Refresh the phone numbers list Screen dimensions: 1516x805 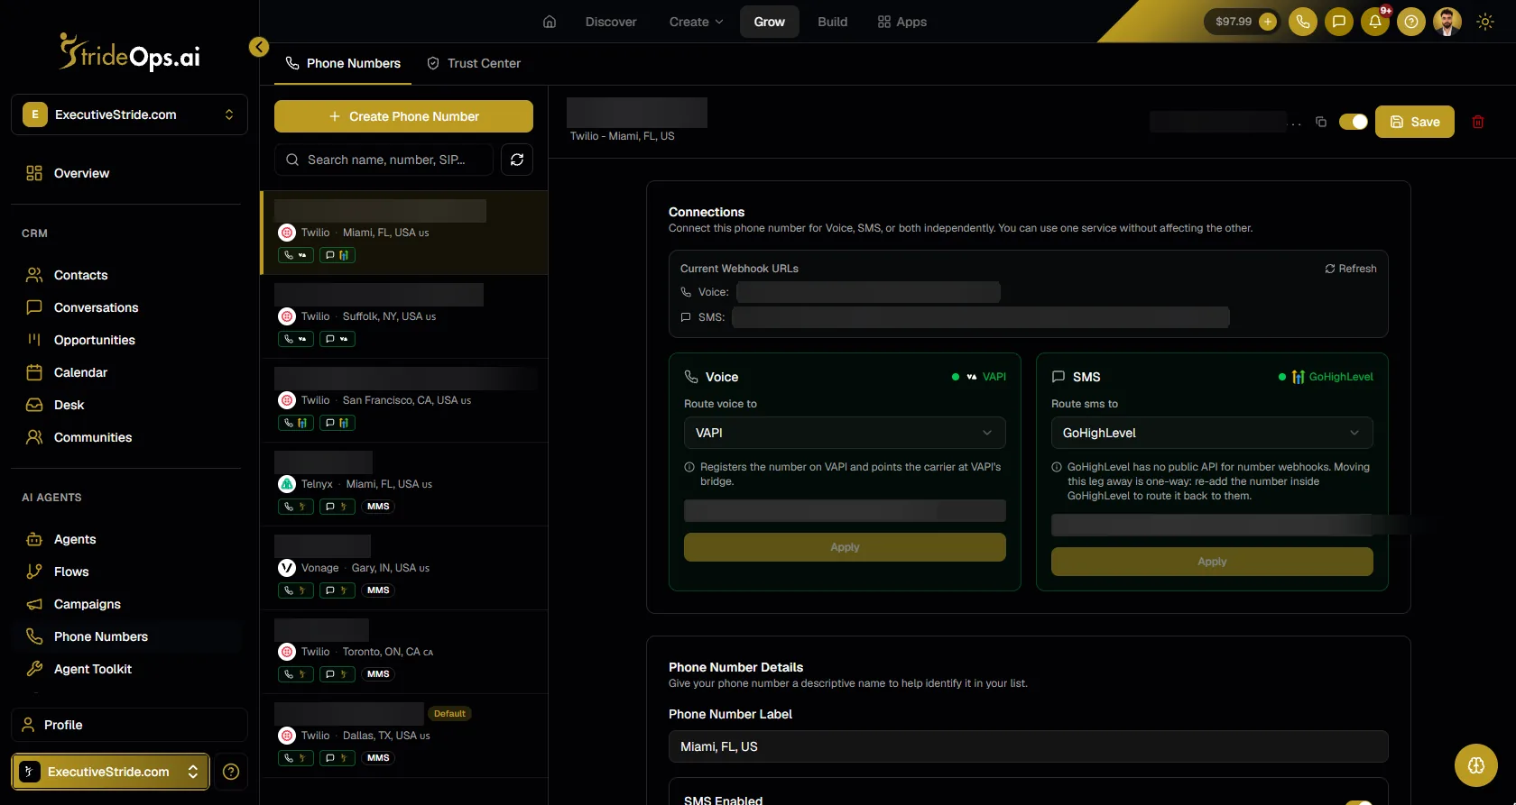pos(517,160)
